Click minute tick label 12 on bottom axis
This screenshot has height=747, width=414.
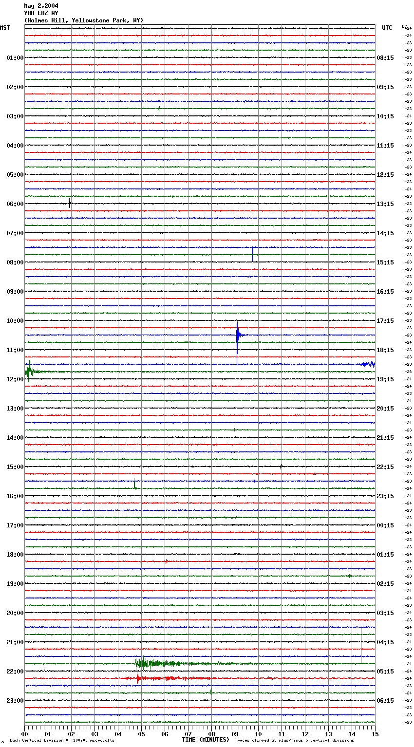tap(305, 734)
